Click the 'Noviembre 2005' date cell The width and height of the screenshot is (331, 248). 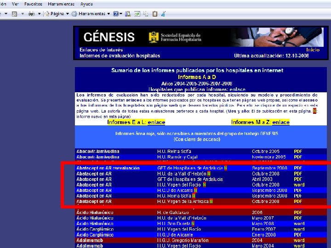click(269, 157)
